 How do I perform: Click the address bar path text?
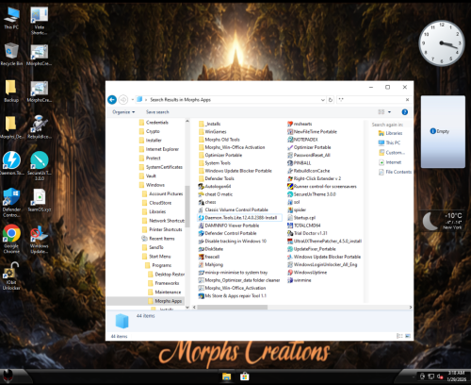[x=180, y=100]
